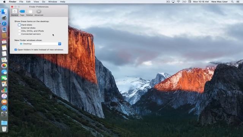Switch to Tags preferences tab

pyautogui.click(x=22, y=13)
